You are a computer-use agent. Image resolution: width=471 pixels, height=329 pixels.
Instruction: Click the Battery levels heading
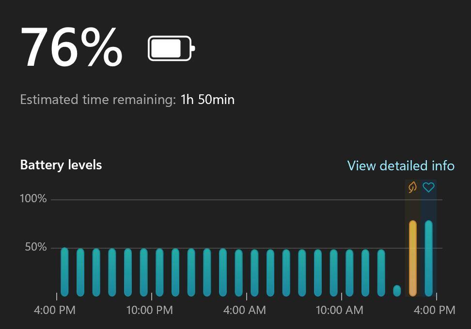[61, 165]
